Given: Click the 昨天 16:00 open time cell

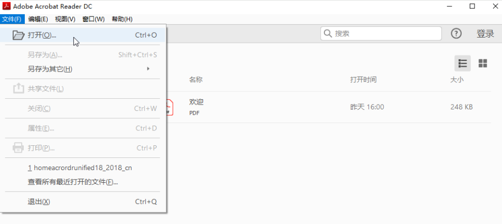Looking at the screenshot, I should point(367,107).
